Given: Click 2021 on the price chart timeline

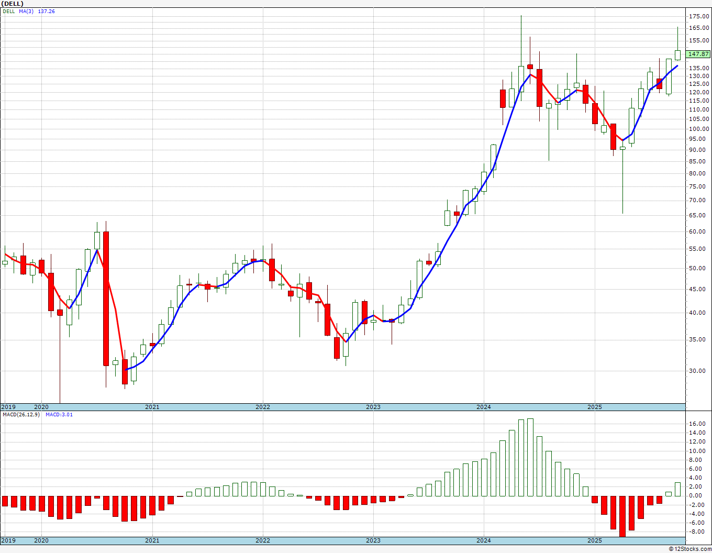Looking at the screenshot, I should pos(152,407).
